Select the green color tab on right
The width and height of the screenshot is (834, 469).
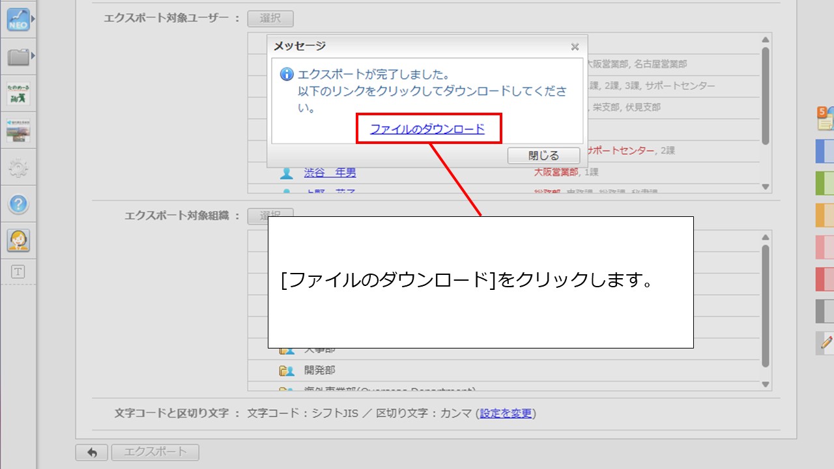(825, 183)
